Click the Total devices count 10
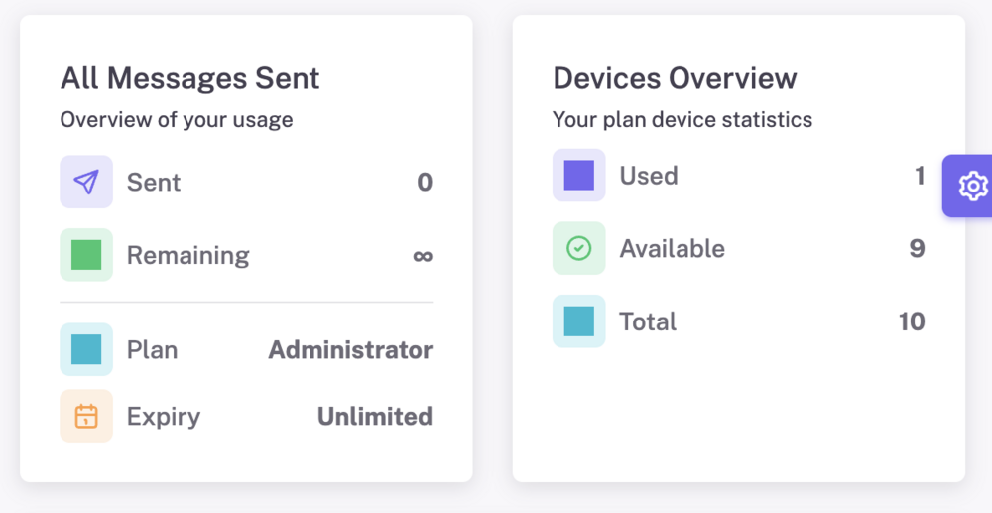The image size is (992, 513). point(912,321)
